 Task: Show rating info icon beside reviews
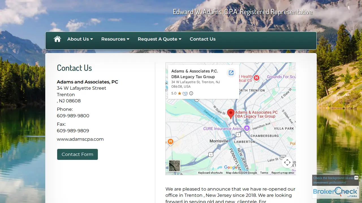[191, 93]
